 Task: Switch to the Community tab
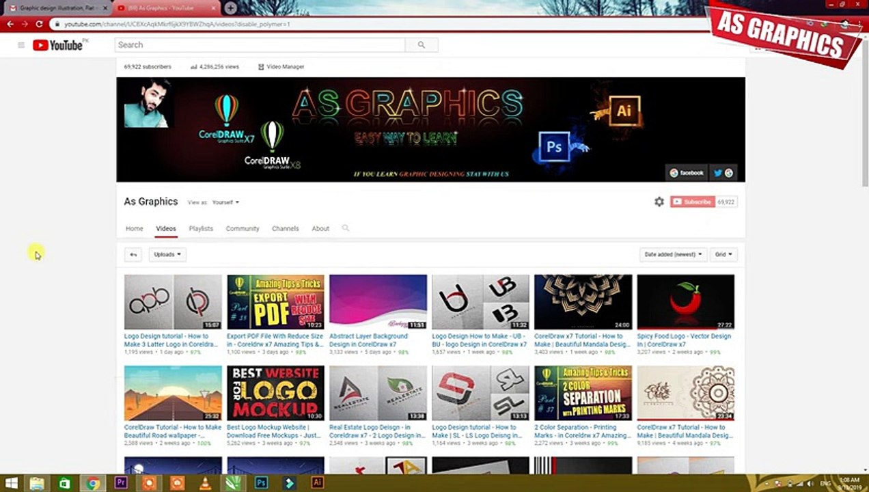[243, 228]
